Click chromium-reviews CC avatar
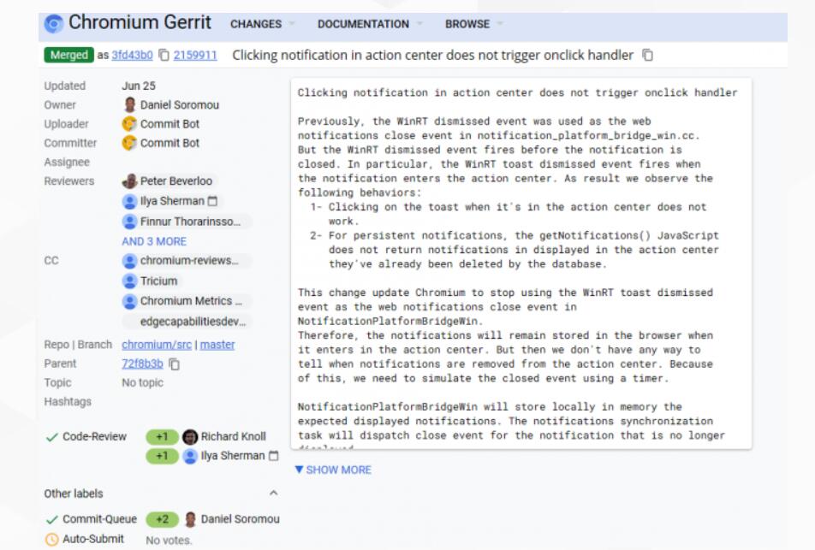The height and width of the screenshot is (550, 815). point(129,261)
